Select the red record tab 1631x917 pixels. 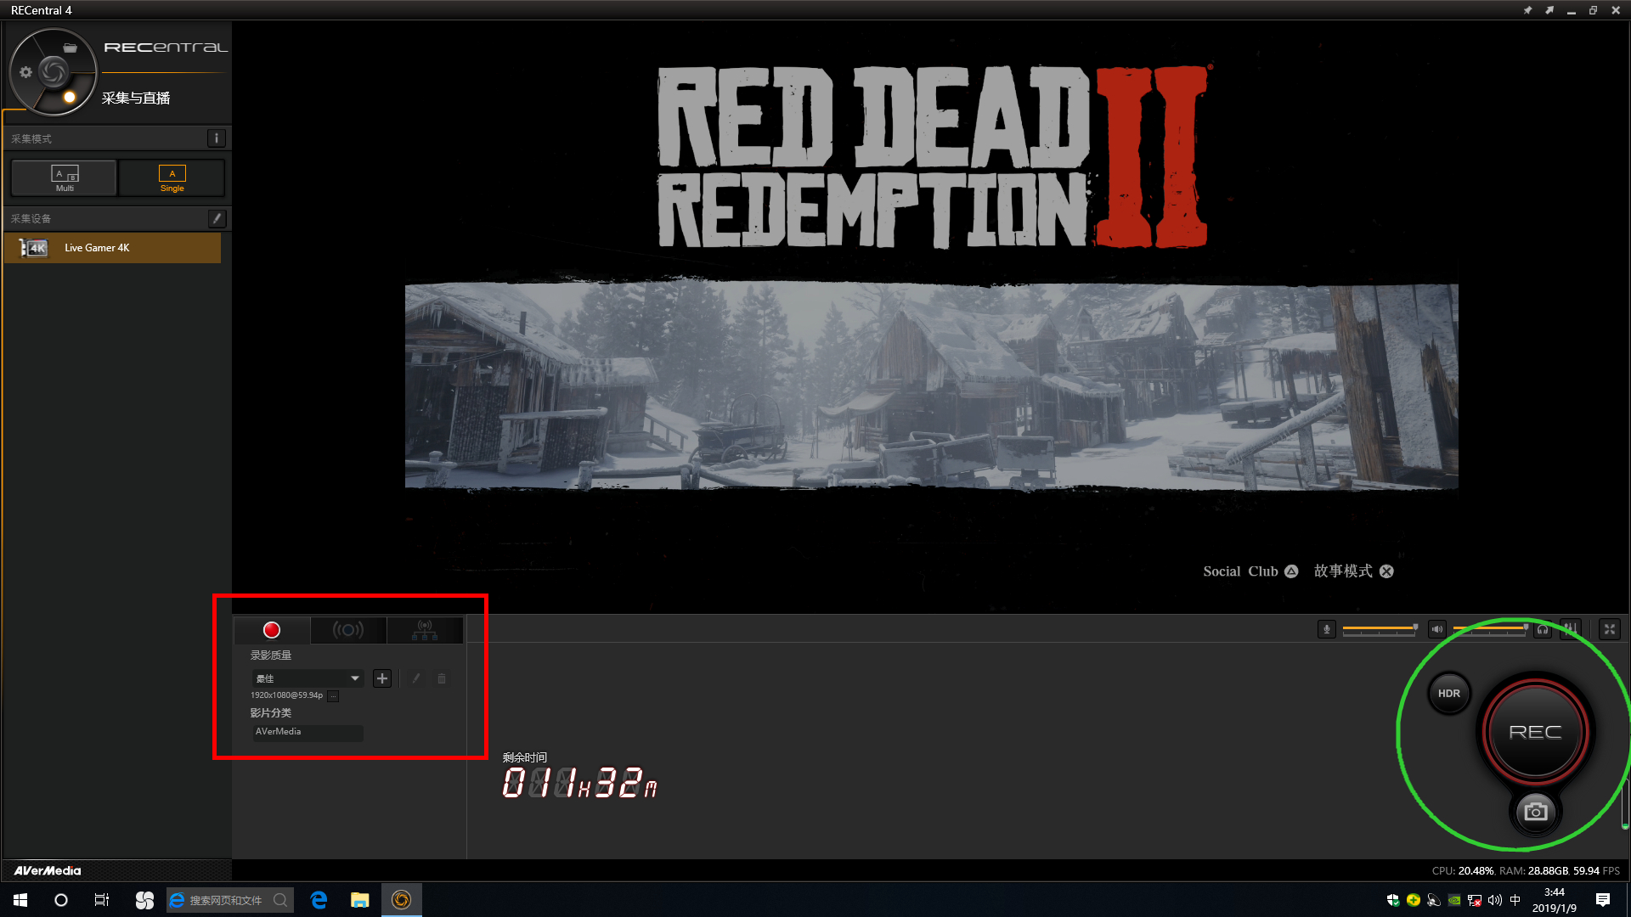click(272, 630)
